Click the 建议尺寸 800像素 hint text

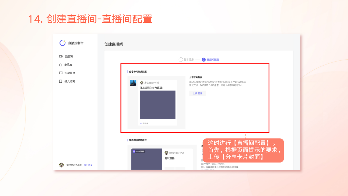pos(216,85)
